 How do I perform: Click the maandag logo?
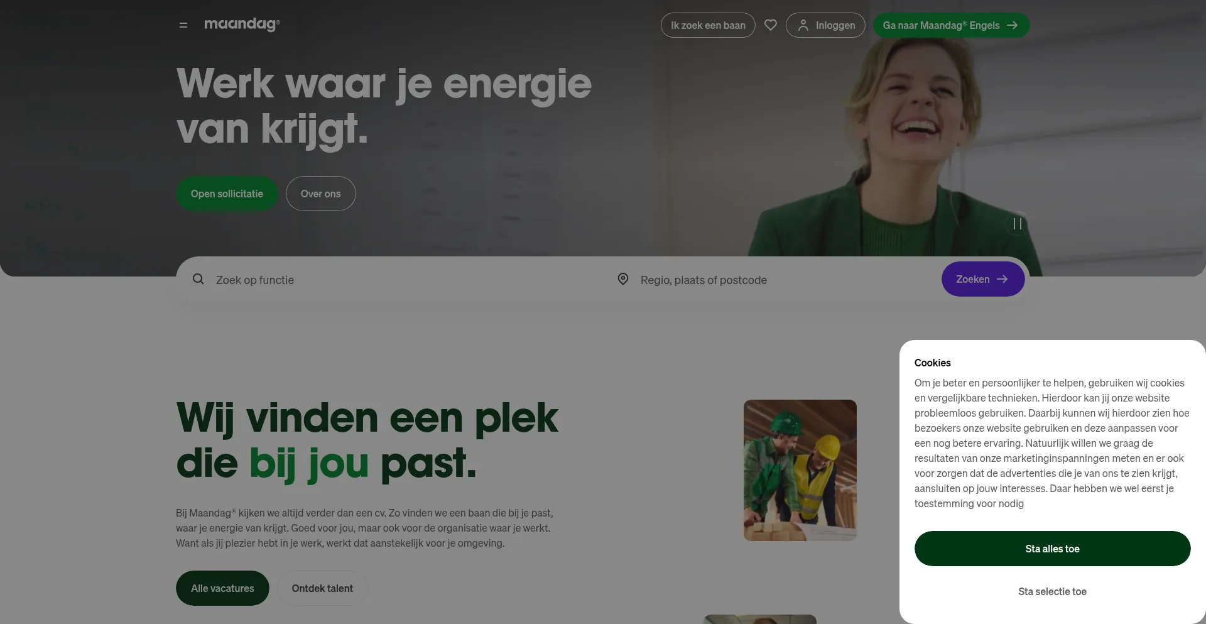coord(242,25)
